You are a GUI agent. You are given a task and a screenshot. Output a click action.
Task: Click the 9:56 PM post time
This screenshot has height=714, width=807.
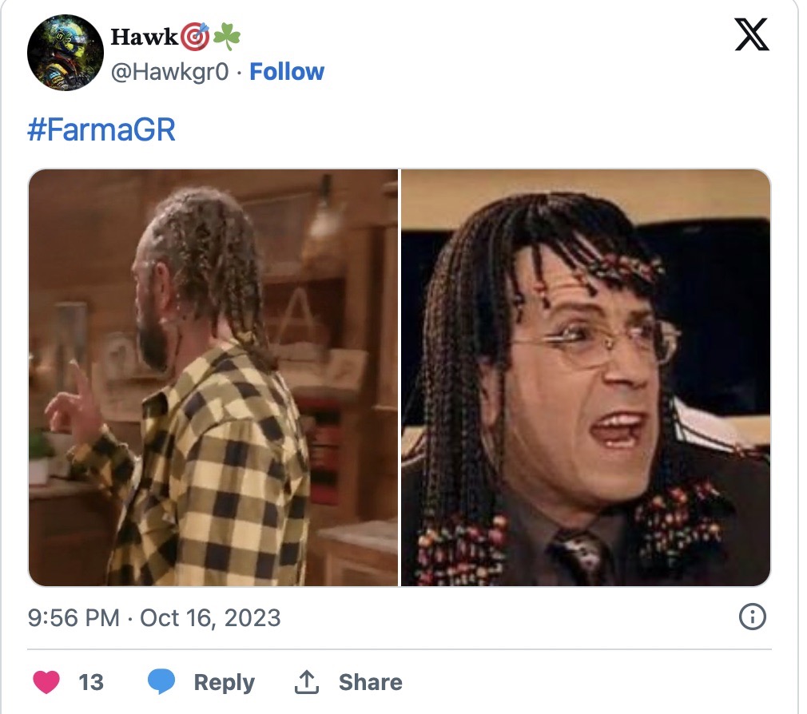click(x=74, y=618)
